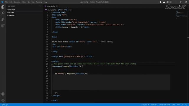This screenshot has width=189, height=106.
Task: Open the Extensions view icon
Action: [x=3, y=26]
